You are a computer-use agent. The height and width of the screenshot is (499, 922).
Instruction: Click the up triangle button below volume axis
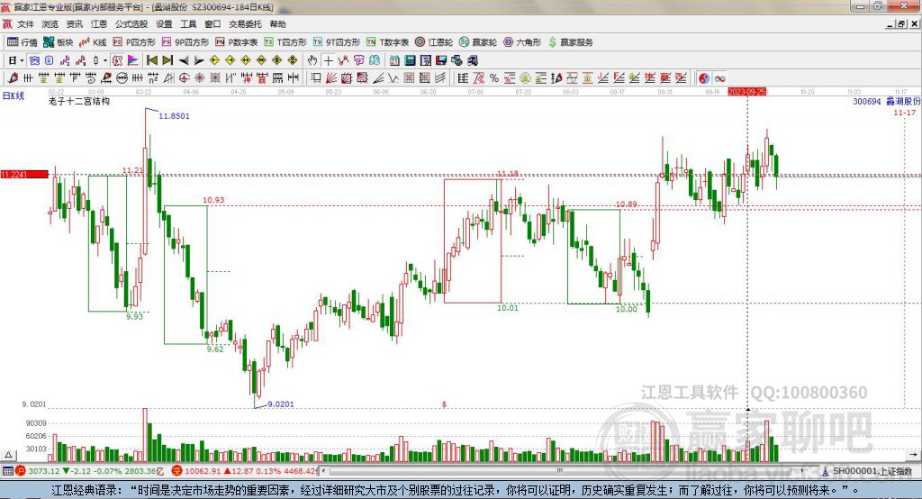pyautogui.click(x=9, y=455)
